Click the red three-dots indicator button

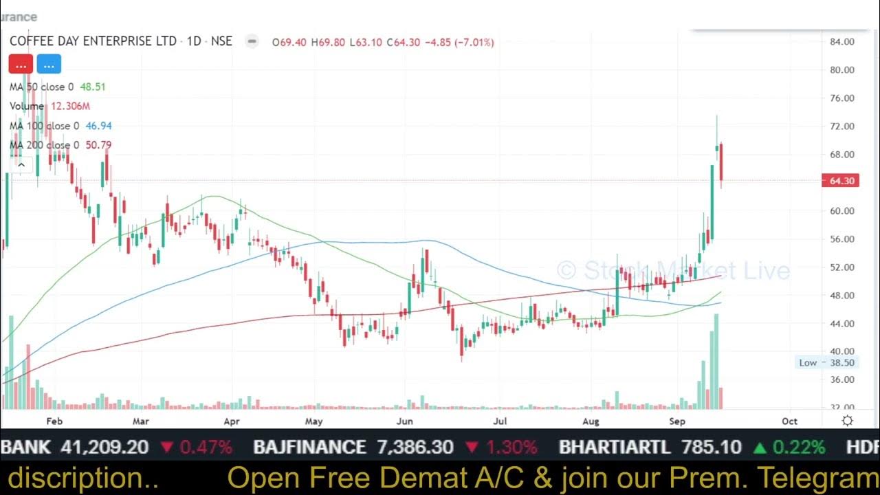21,65
